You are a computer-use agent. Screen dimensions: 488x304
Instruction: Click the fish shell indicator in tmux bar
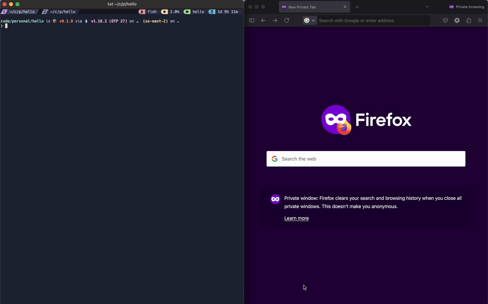tap(149, 11)
